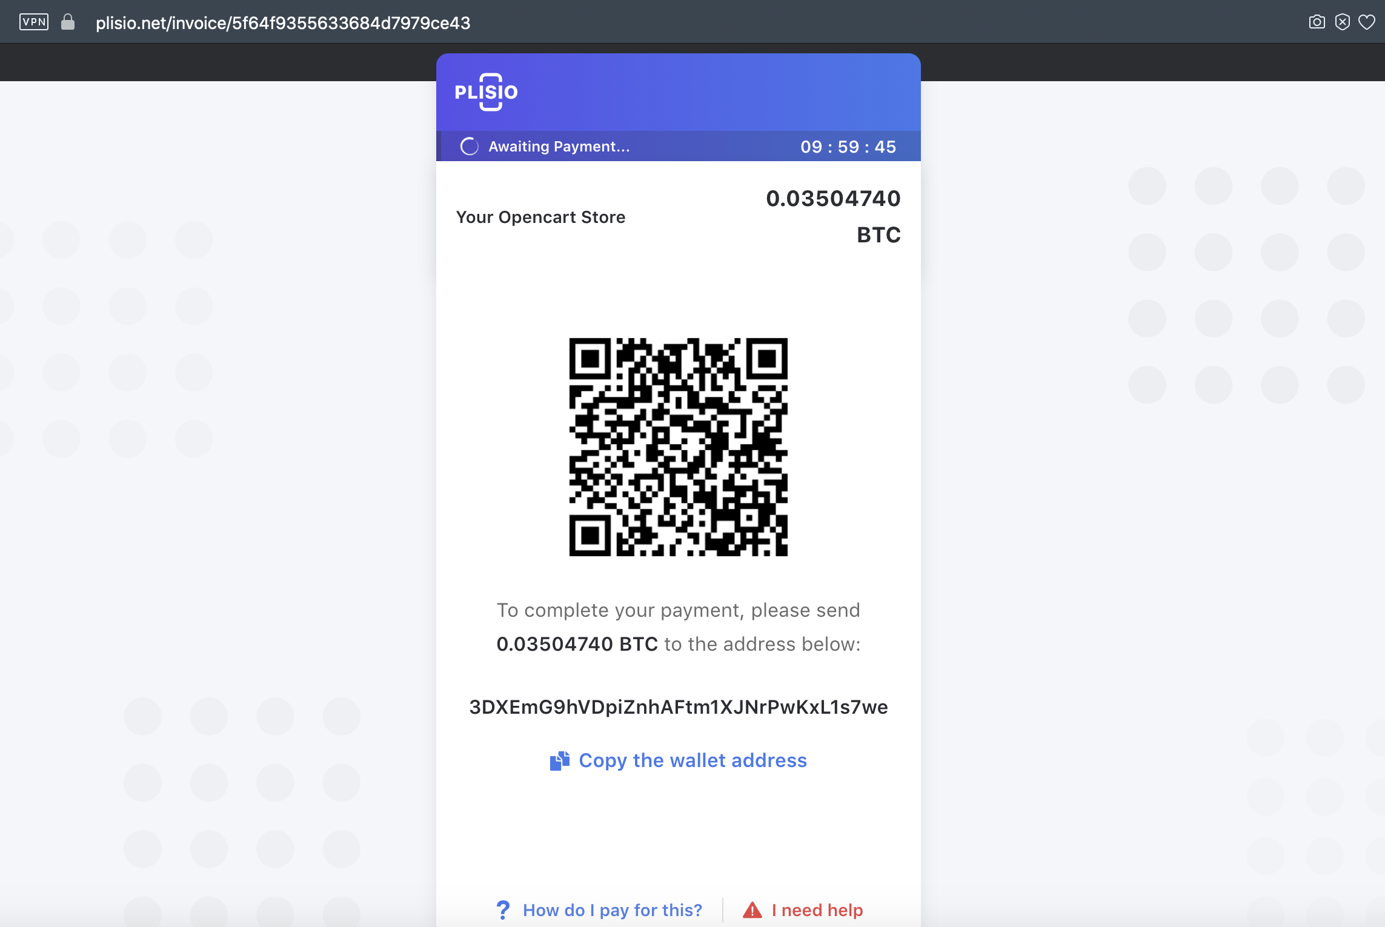Click the red warning triangle icon
1385x927 pixels.
tap(752, 910)
